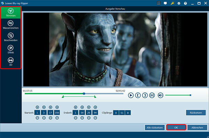Screen dimensions: 209x138
Task: Play the preview video
Action: (x=131, y=95)
